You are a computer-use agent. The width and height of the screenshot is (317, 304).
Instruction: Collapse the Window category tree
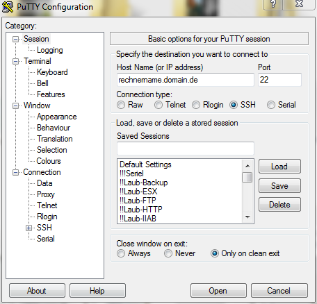[x=15, y=106]
